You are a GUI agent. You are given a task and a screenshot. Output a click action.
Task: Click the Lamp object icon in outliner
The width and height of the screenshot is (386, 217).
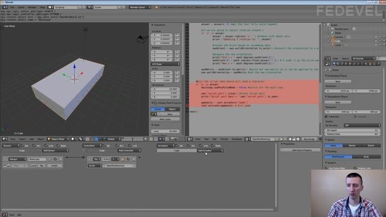pos(333,45)
